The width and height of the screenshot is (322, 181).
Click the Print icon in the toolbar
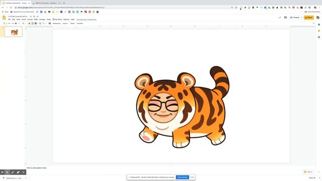pos(16,24)
